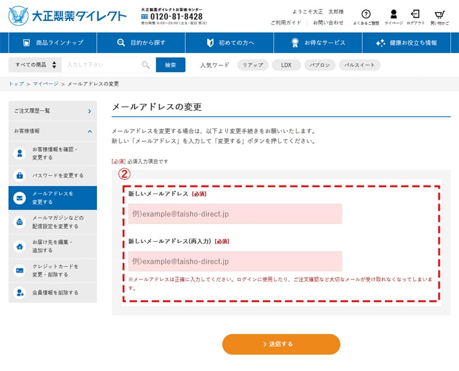Click the search magnifier icon in search box

(146, 65)
